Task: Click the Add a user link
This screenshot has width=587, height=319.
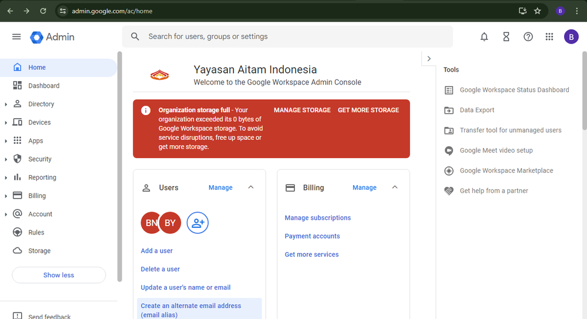Action: tap(156, 251)
